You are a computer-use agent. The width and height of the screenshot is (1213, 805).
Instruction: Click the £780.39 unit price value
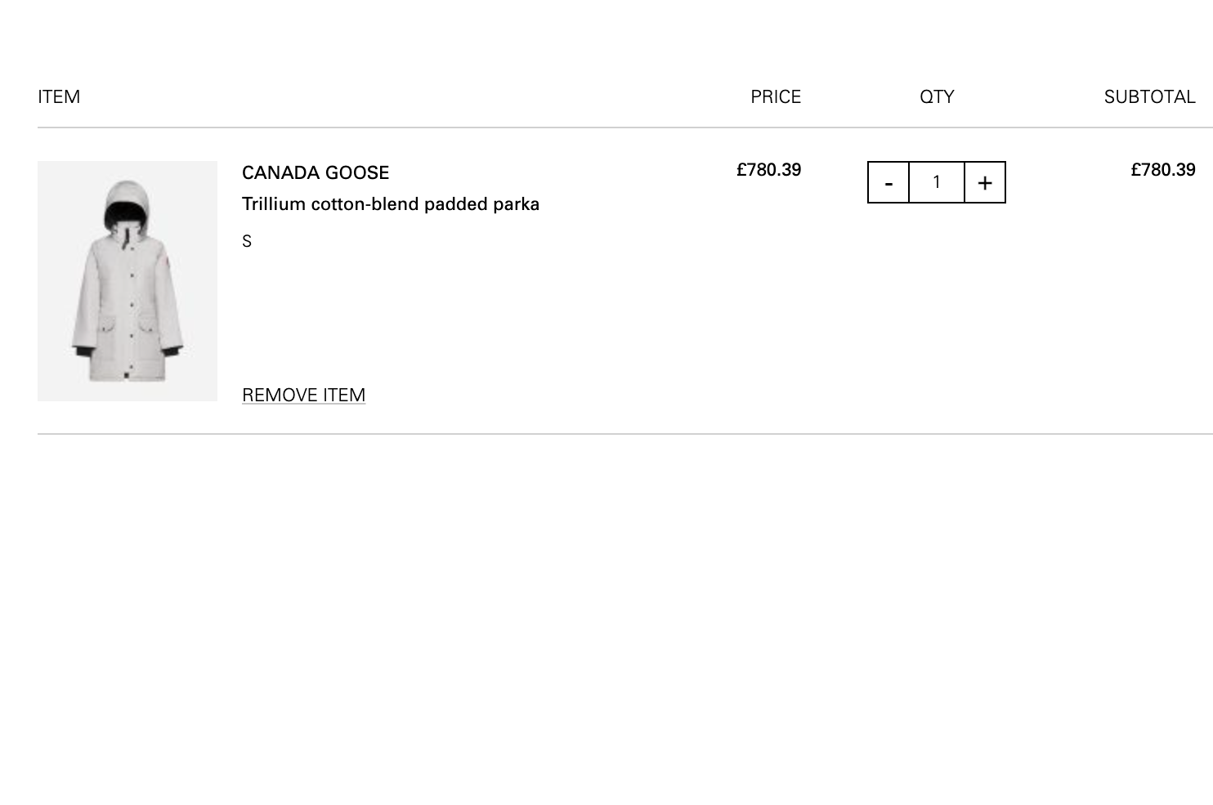(768, 170)
